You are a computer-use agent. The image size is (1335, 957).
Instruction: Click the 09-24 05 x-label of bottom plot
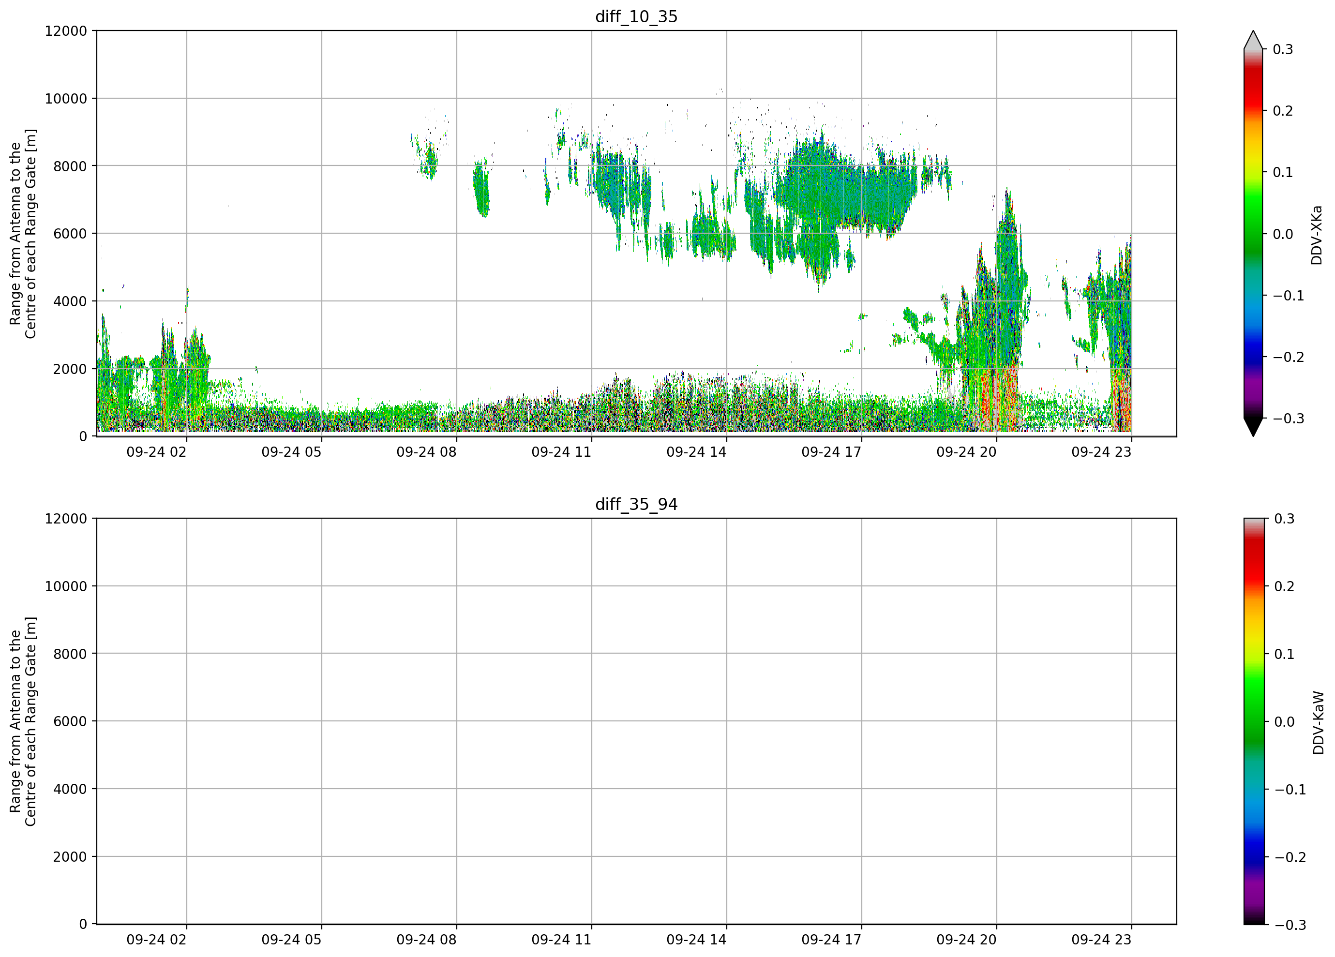click(291, 940)
